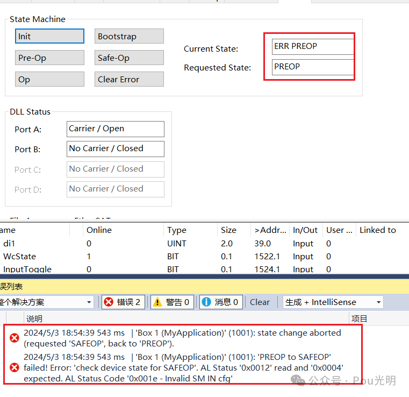Click the red error filter icon
Viewport: 409px width, 397px height.
109,302
